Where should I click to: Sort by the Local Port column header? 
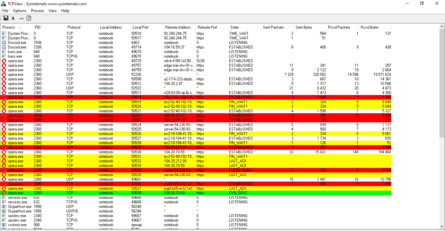[147, 27]
